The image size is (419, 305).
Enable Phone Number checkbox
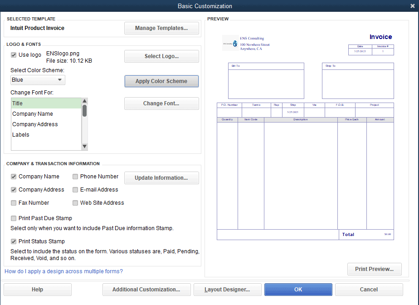pyautogui.click(x=75, y=177)
